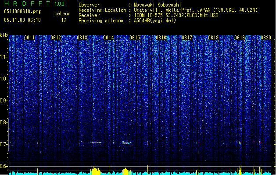The image size is (276, 175).
Task: Click the 1.1 kHz axis label
Action: [x=4, y=57]
